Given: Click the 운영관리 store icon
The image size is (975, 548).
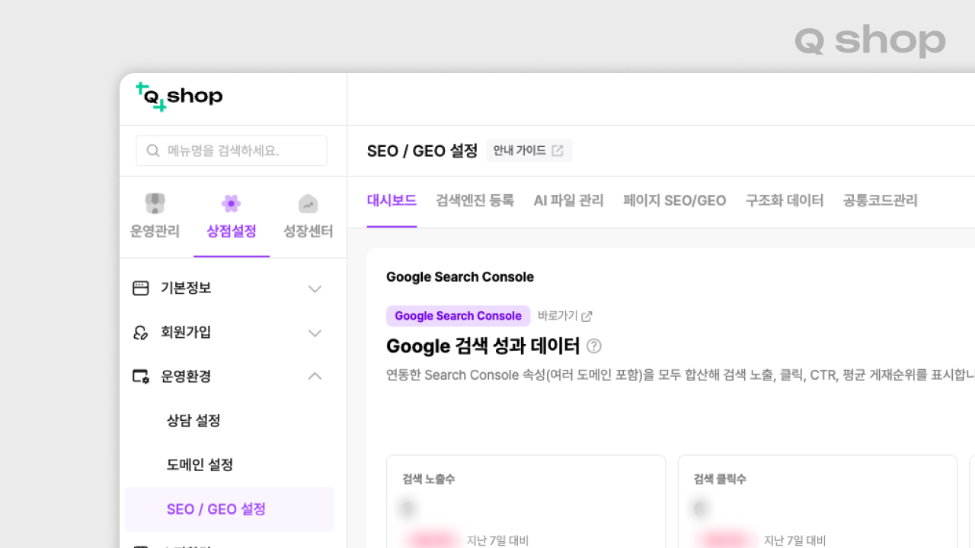Looking at the screenshot, I should click(155, 203).
